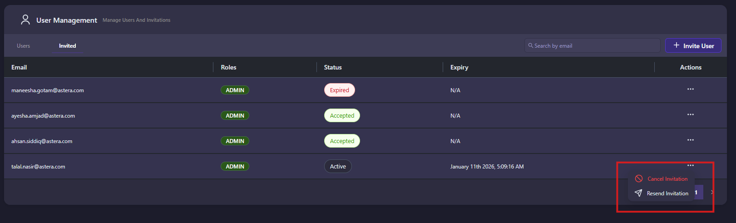Click the Expired status badge
The height and width of the screenshot is (223, 736).
339,90
